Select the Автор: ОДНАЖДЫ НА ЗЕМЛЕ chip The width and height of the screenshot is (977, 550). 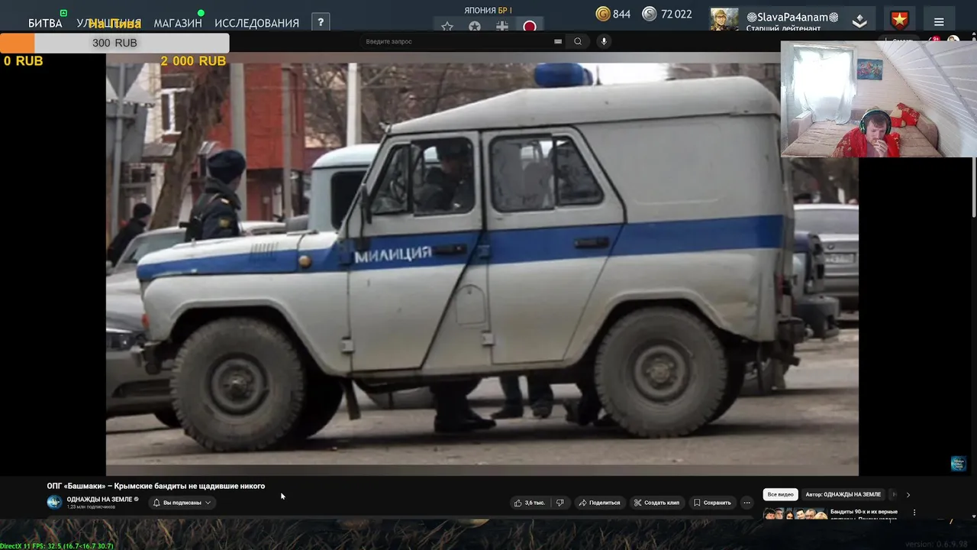point(843,494)
